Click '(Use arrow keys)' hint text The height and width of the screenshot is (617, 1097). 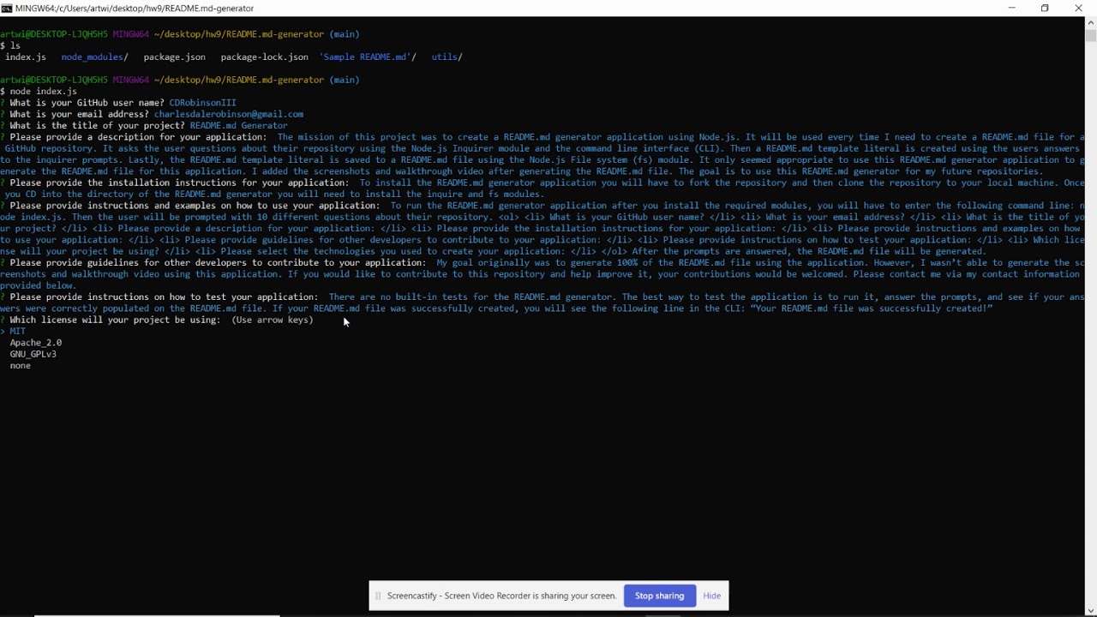(273, 320)
